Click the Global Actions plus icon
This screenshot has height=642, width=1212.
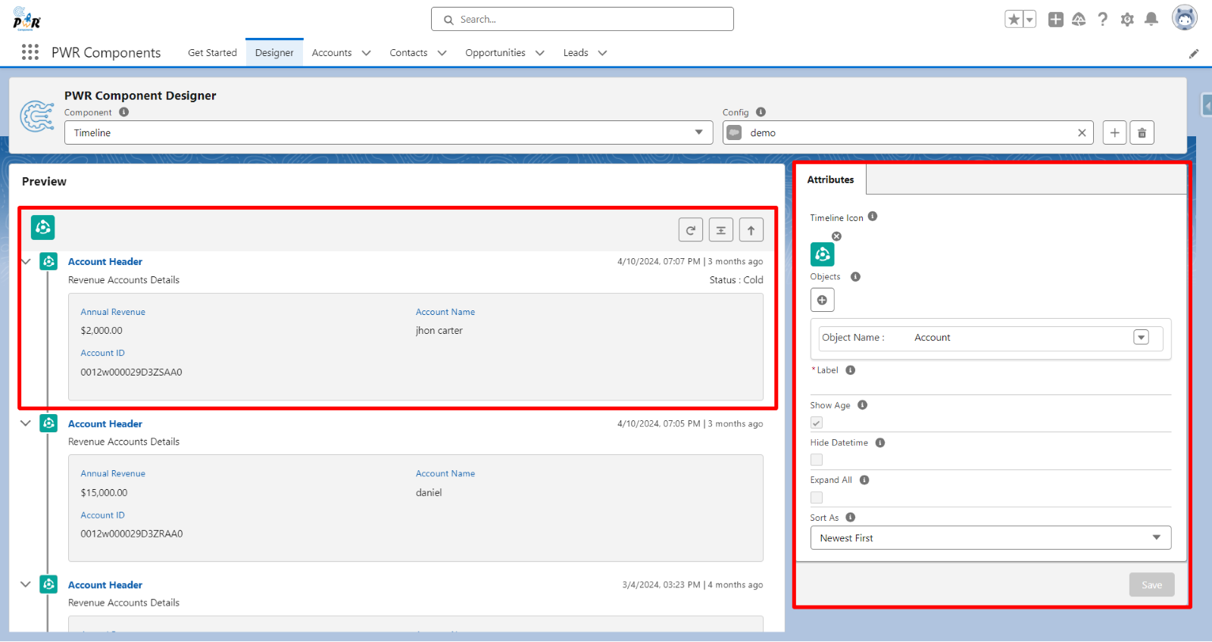coord(1056,20)
